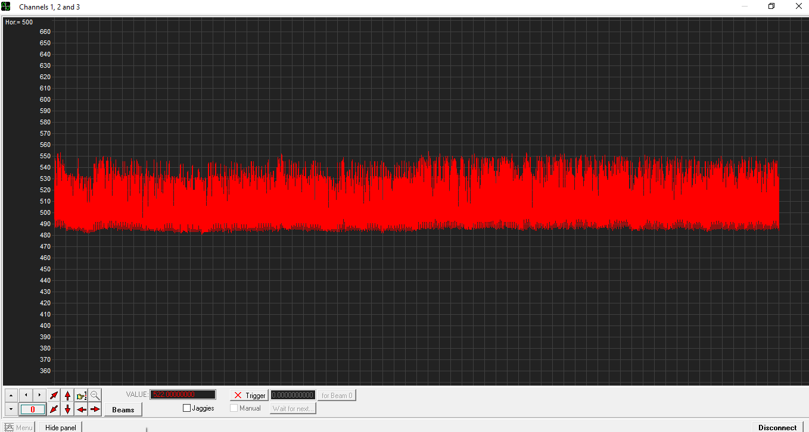The width and height of the screenshot is (809, 432).
Task: Click the red right arrow button
Action: click(x=95, y=409)
